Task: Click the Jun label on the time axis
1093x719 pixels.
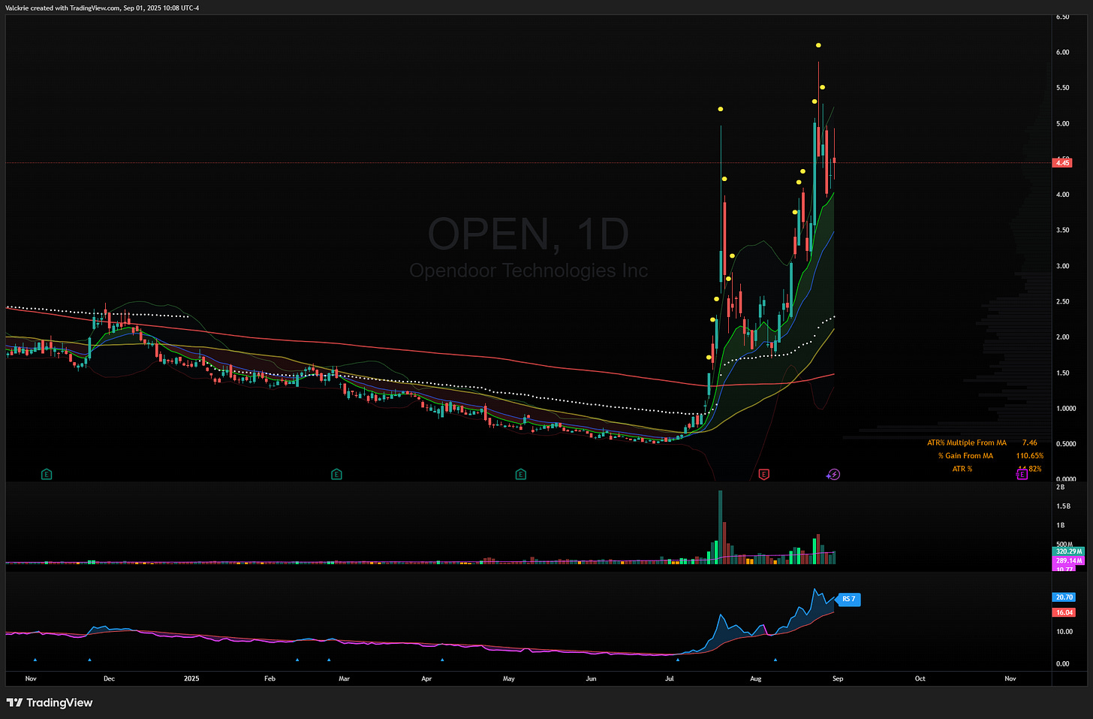Action: tap(591, 678)
